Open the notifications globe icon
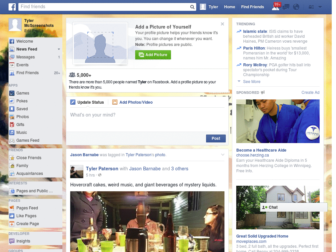Viewport: 336px width, 252px height. (296, 7)
